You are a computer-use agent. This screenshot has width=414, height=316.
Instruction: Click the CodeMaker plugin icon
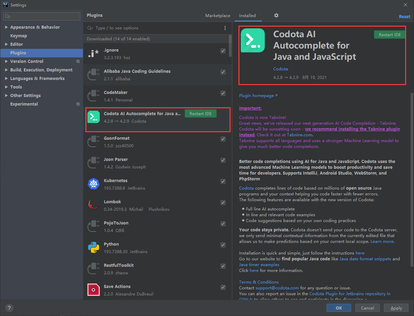(x=93, y=96)
